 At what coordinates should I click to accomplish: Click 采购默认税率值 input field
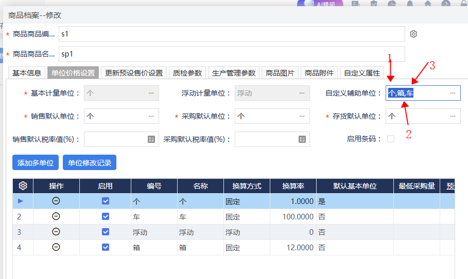tap(272, 139)
